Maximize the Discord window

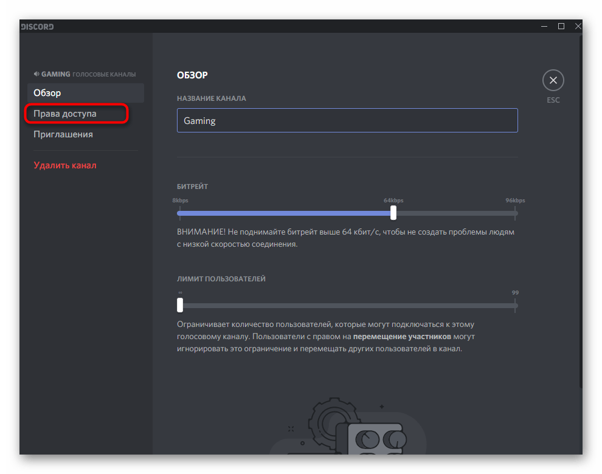coord(561,26)
